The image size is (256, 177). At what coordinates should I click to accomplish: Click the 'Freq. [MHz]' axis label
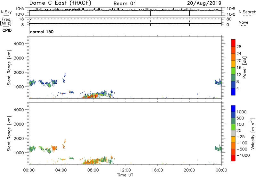click(6, 21)
